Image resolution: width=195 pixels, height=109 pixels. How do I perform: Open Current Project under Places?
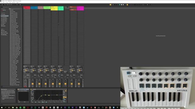[x=5, y=33]
